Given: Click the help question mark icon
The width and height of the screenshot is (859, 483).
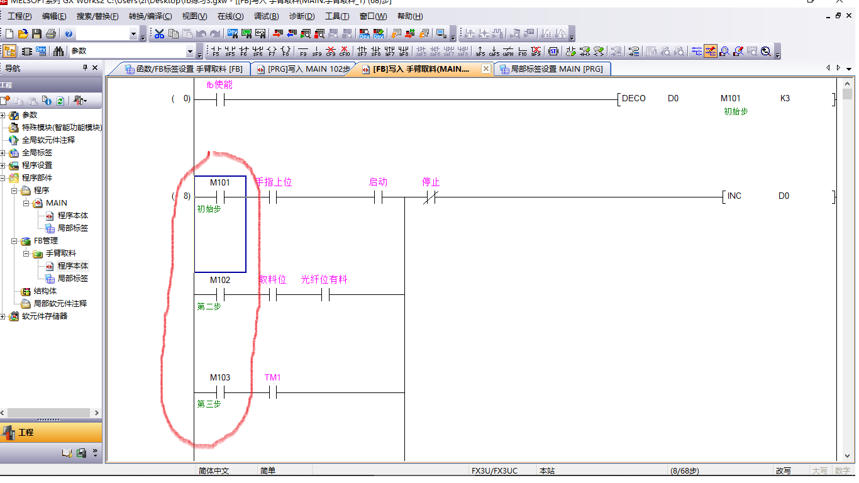Looking at the screenshot, I should (69, 34).
